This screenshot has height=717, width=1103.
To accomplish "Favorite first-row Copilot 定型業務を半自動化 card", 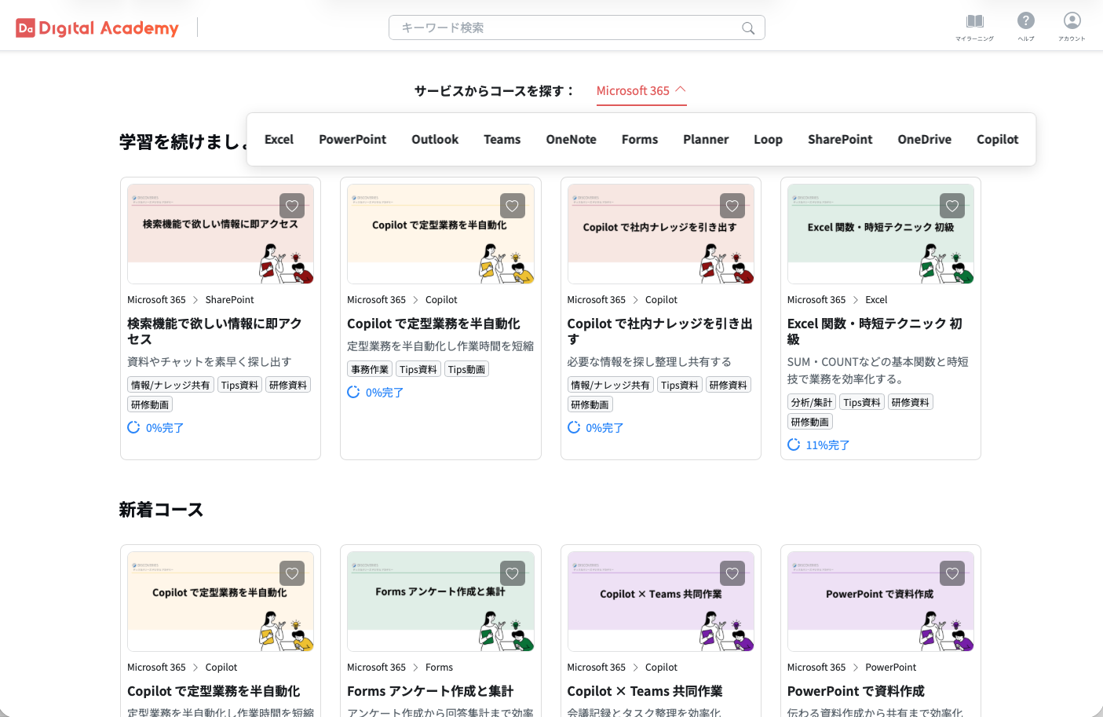I will 513,206.
